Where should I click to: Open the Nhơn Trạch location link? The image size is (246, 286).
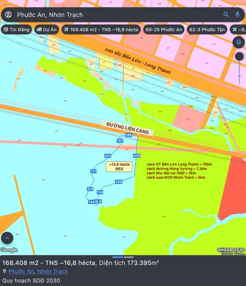pyautogui.click(x=52, y=272)
